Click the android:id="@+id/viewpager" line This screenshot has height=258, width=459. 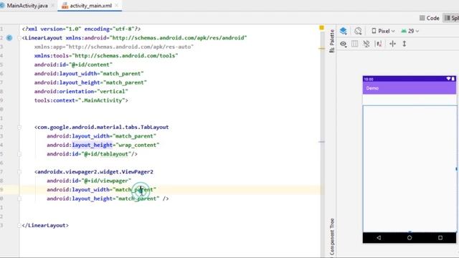pyautogui.click(x=89, y=181)
